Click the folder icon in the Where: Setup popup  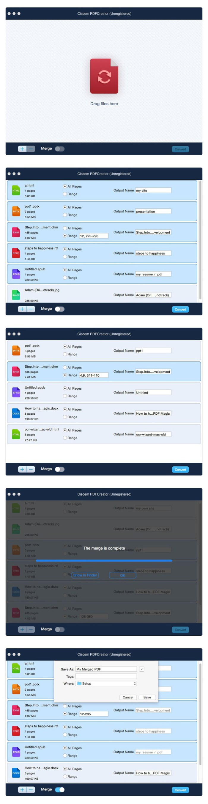pyautogui.click(x=79, y=684)
